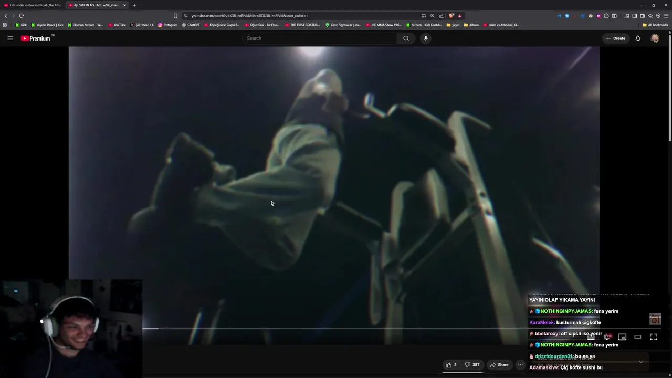Open the Create menu button

615,38
